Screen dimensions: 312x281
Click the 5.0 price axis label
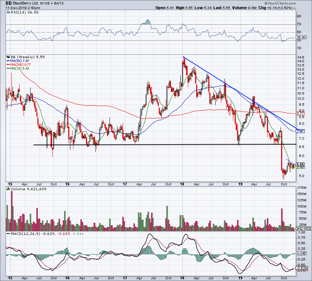(301, 176)
